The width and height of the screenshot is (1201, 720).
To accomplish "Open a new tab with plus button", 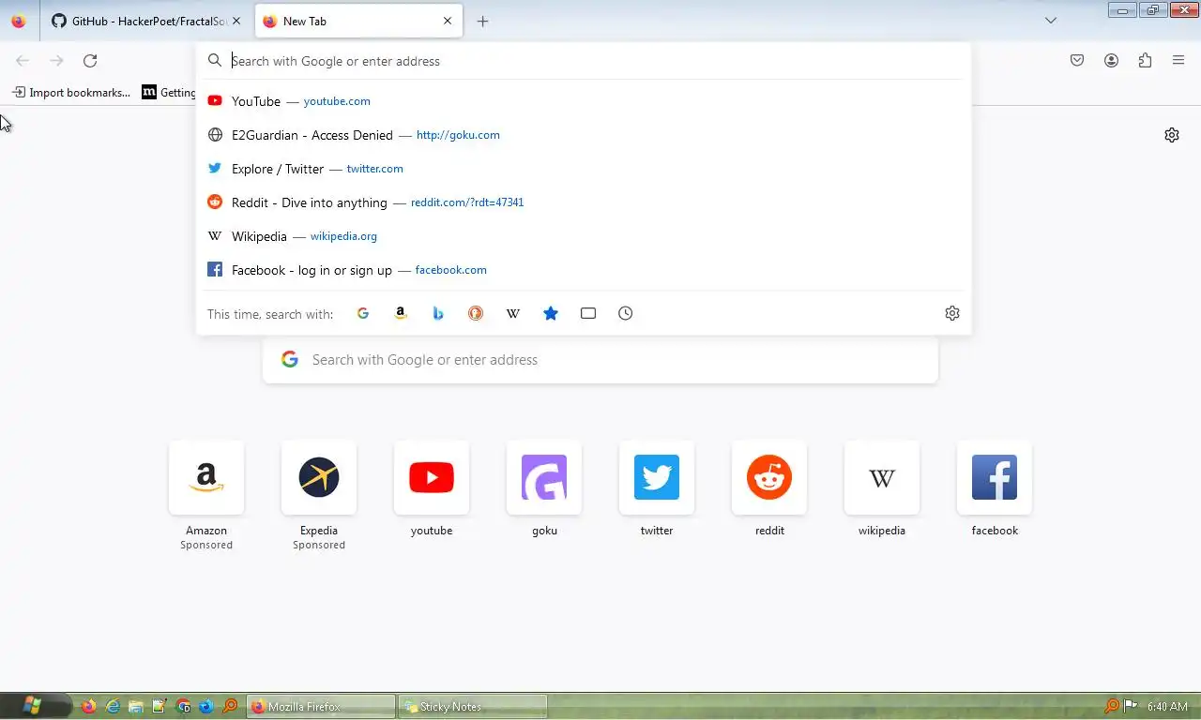I will pos(482,21).
